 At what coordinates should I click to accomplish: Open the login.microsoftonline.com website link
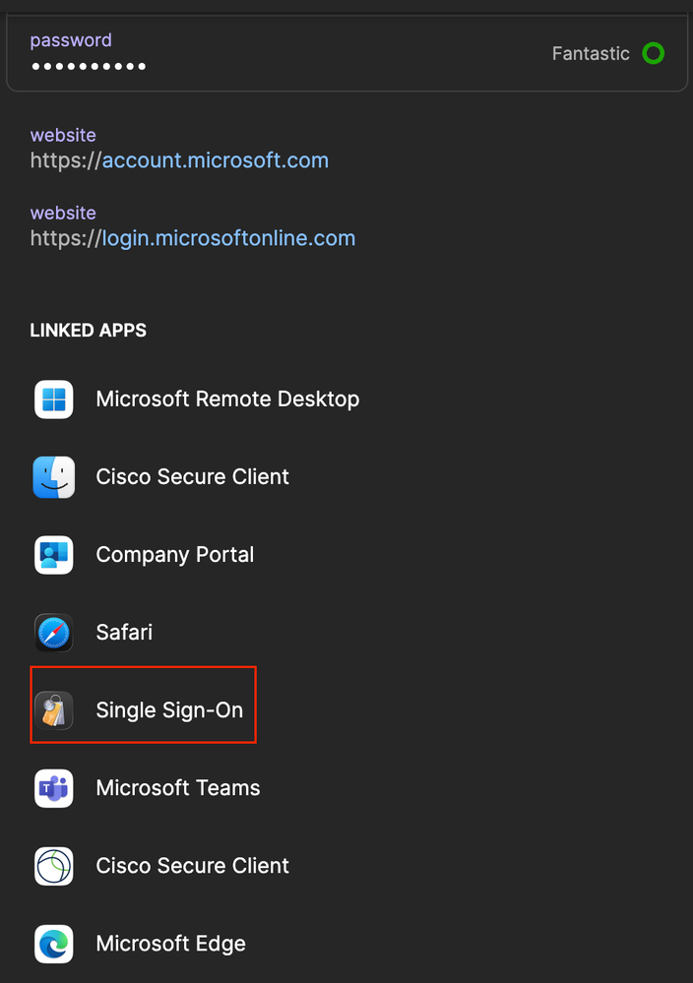coord(228,238)
